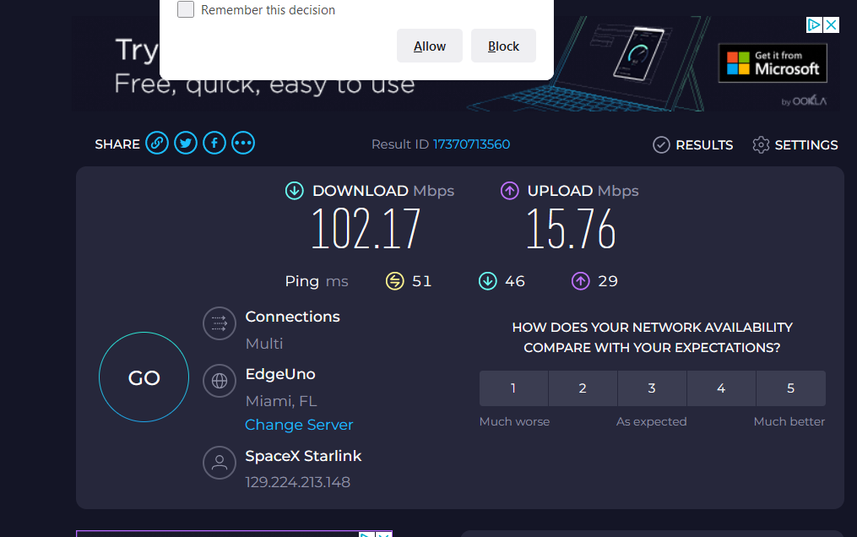This screenshot has width=857, height=537.
Task: Allow the permission request
Action: coord(430,46)
